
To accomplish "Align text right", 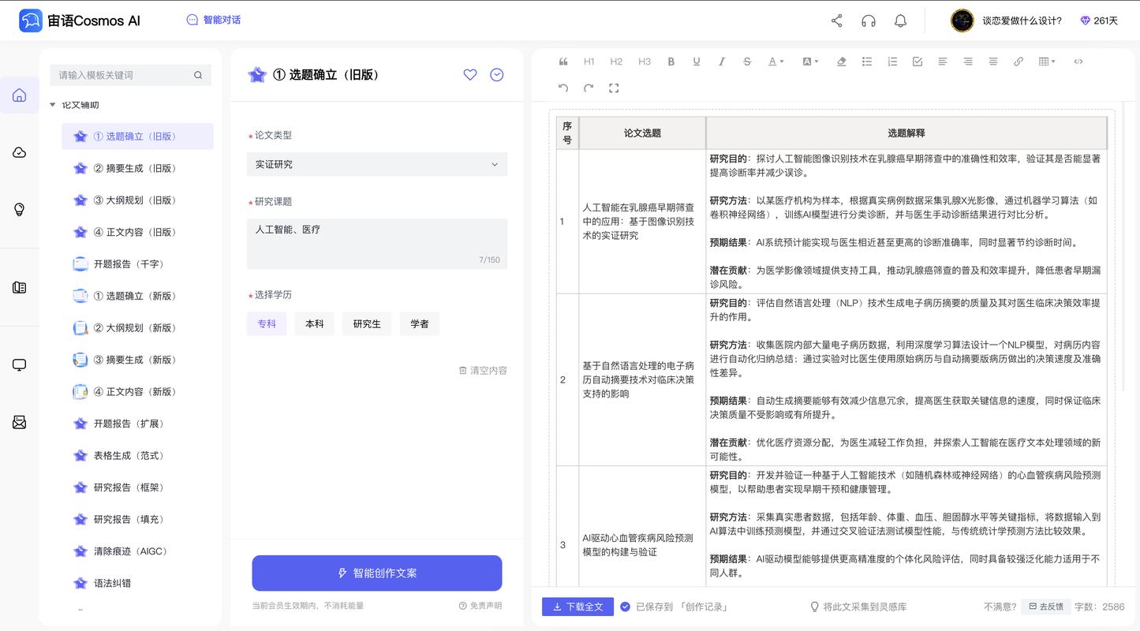I will tap(968, 62).
